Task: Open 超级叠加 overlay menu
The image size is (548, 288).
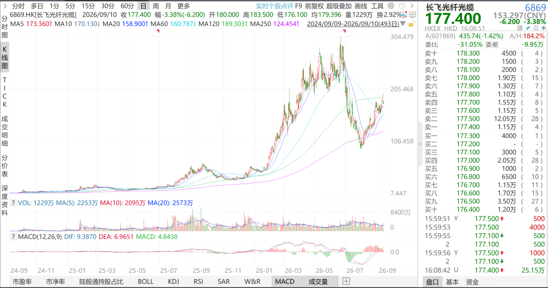Action: pyautogui.click(x=339, y=6)
